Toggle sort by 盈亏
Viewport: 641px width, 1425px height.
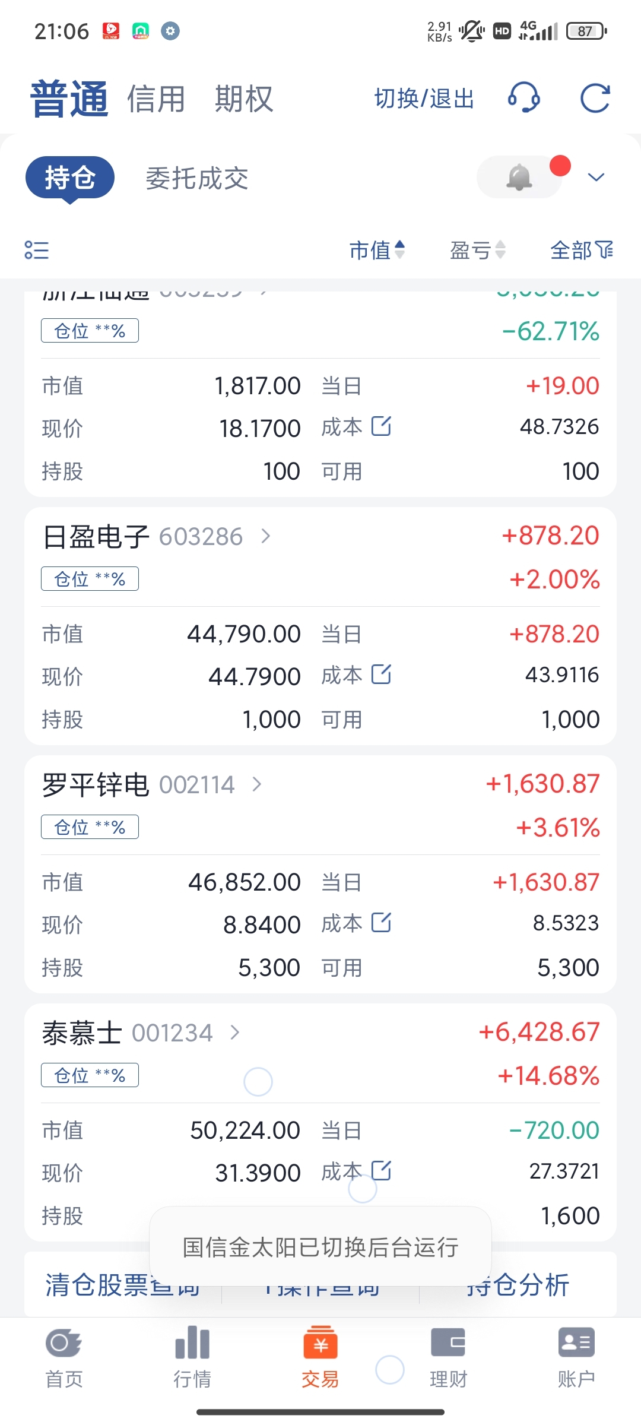click(478, 250)
